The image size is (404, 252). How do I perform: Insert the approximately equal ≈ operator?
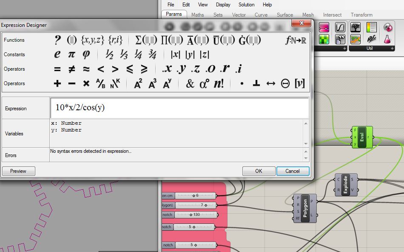86,69
